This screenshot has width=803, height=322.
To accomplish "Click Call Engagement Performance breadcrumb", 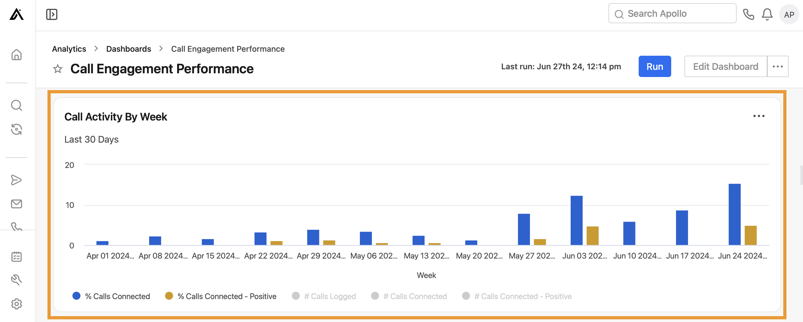I will point(228,49).
